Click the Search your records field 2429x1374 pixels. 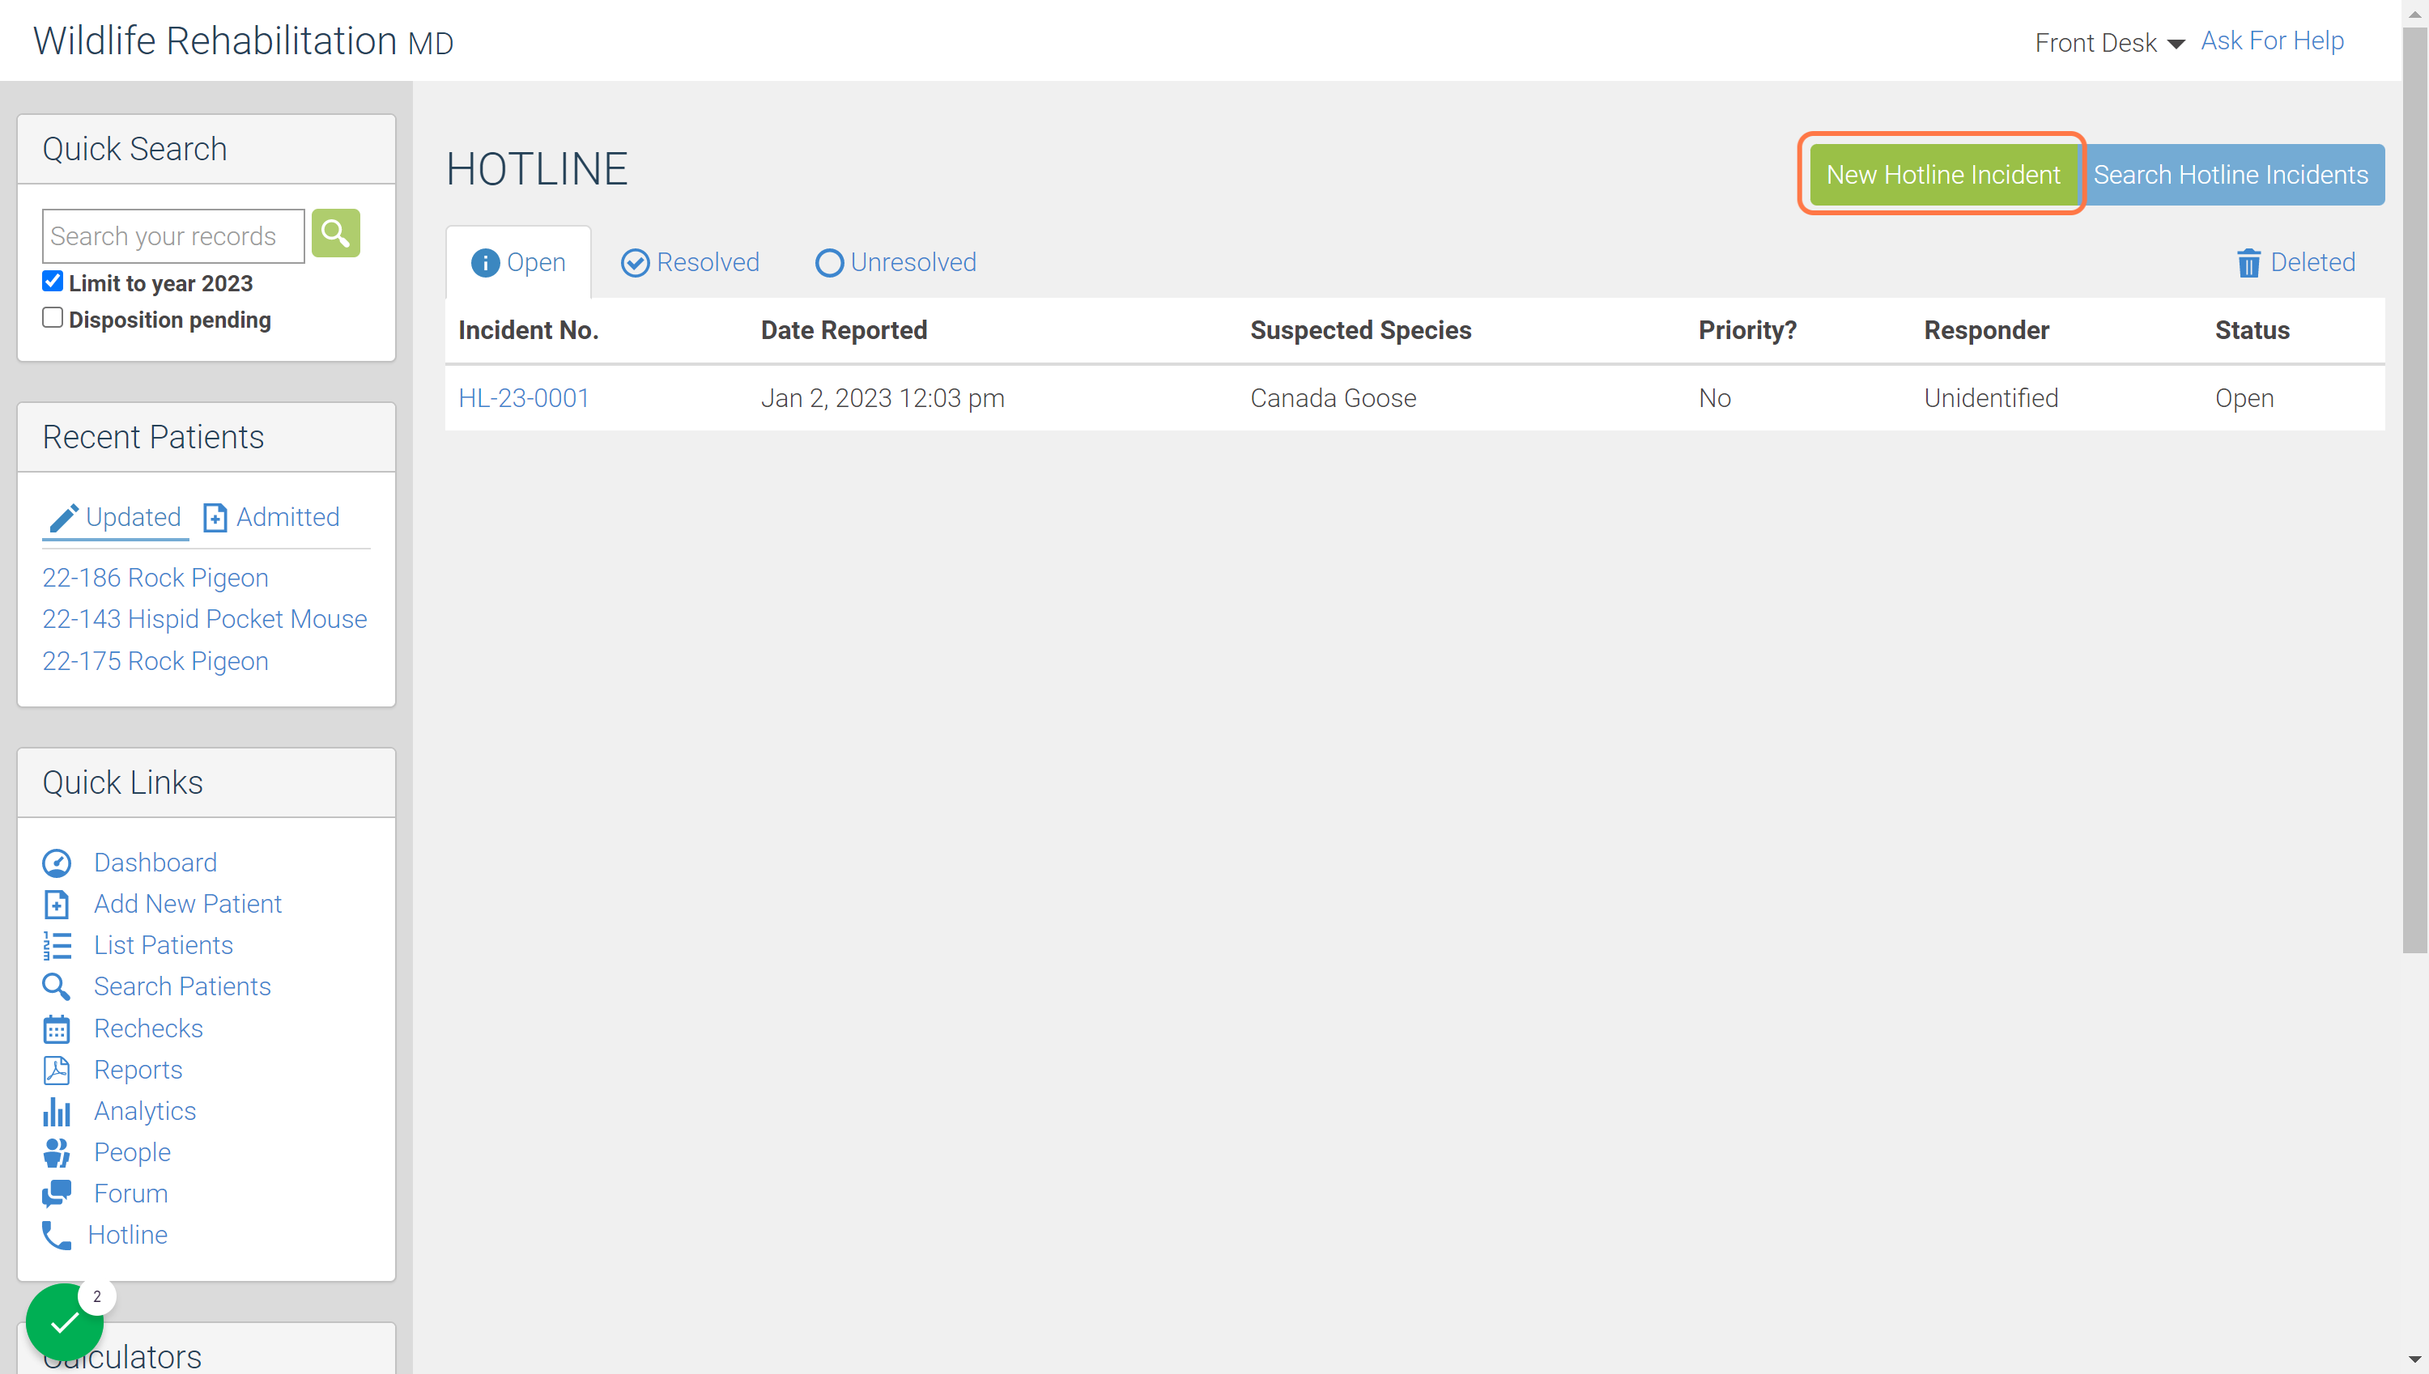click(x=174, y=236)
